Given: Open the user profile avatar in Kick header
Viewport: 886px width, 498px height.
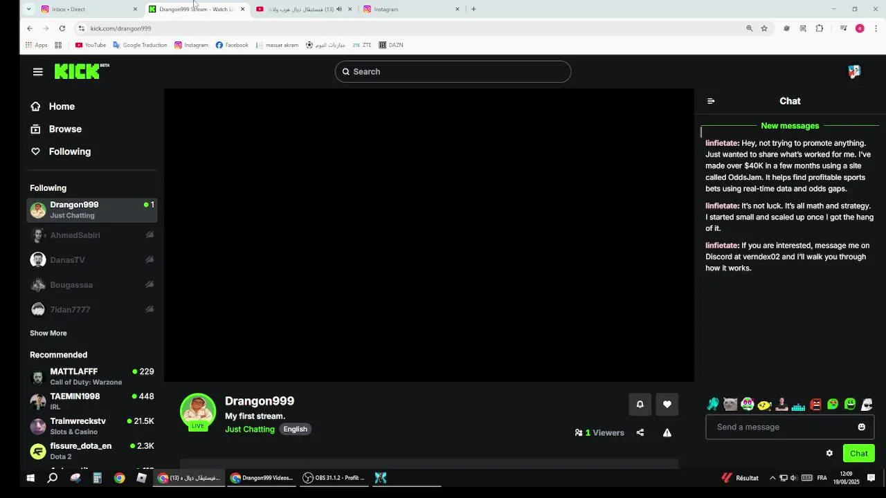Looking at the screenshot, I should 854,72.
